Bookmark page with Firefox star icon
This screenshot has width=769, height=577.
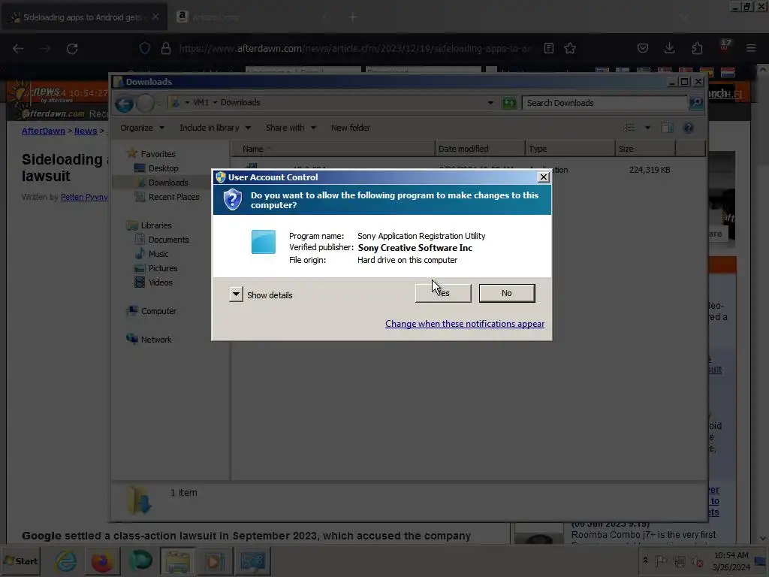pyautogui.click(x=569, y=48)
